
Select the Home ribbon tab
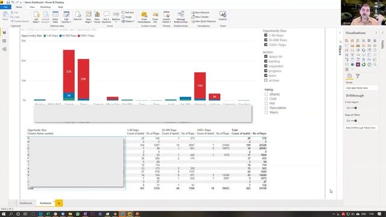(x=19, y=7)
